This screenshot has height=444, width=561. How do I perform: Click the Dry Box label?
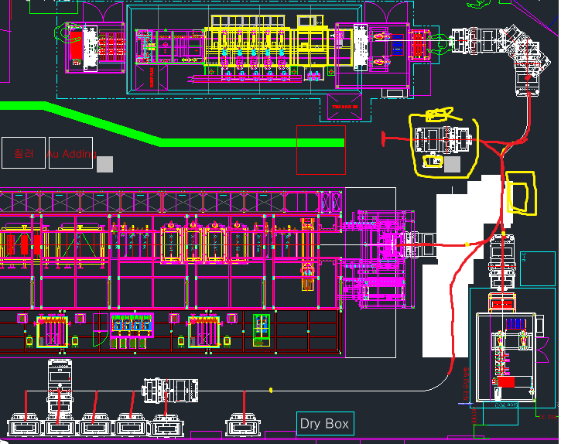(325, 423)
